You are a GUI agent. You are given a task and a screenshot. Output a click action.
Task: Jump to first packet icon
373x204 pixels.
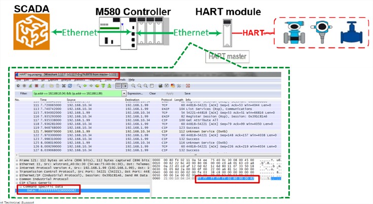(103, 86)
